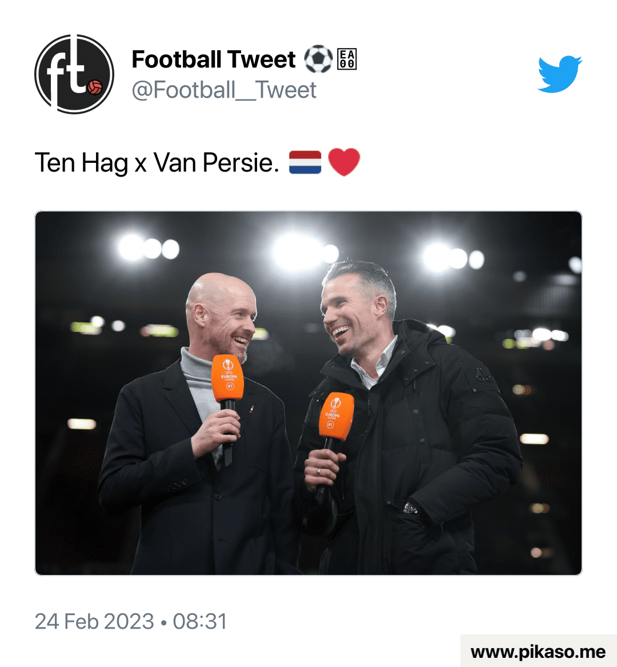Click the Football Tweet profile avatar
The width and height of the screenshot is (617, 667).
point(74,74)
